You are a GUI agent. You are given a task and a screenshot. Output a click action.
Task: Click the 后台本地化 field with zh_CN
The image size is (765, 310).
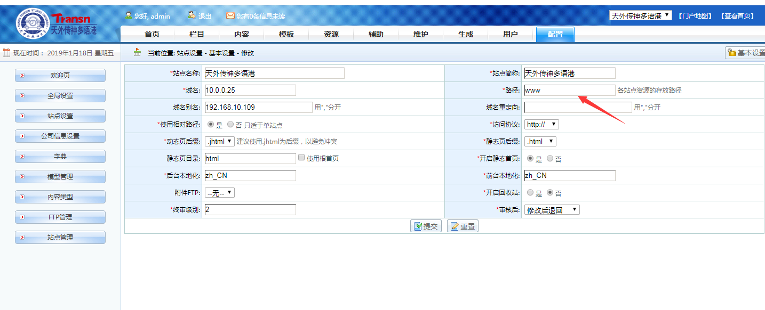[250, 175]
